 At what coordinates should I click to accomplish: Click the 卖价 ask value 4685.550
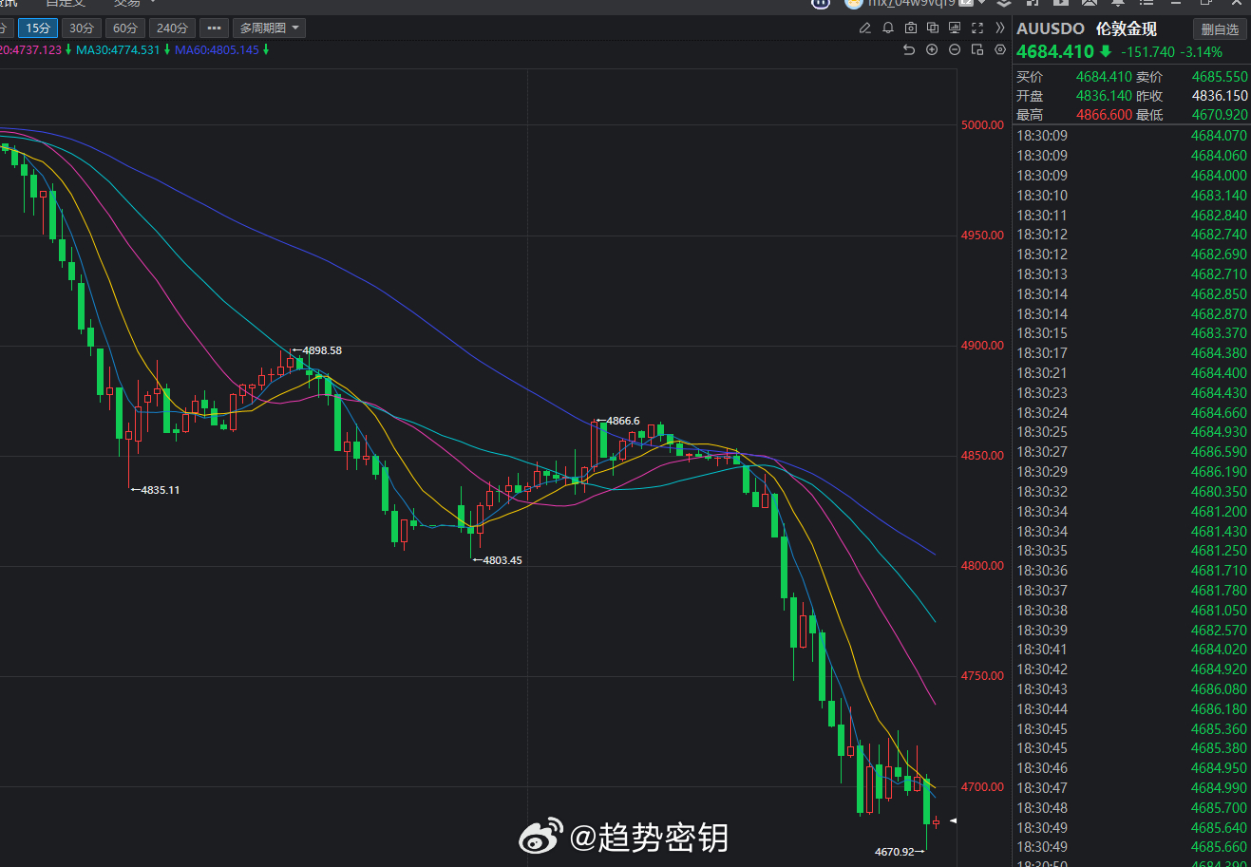[1220, 77]
